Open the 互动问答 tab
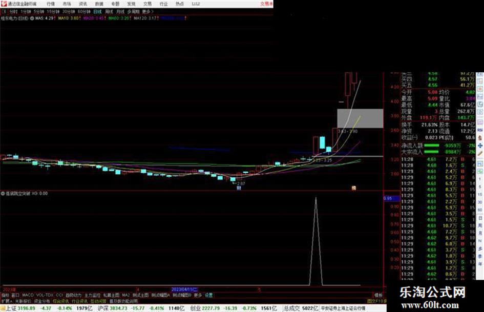 coord(98,301)
